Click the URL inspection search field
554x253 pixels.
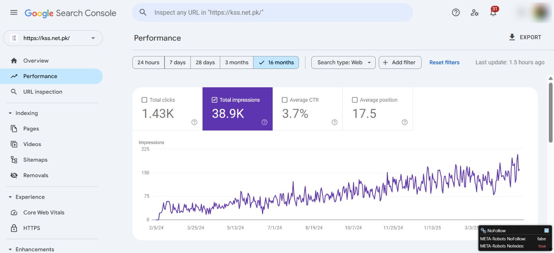pyautogui.click(x=272, y=12)
